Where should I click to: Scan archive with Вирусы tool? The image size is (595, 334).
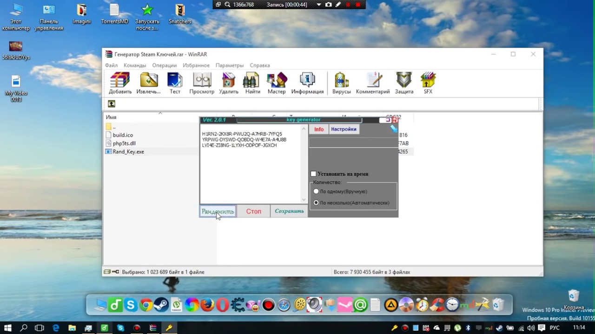pos(342,83)
